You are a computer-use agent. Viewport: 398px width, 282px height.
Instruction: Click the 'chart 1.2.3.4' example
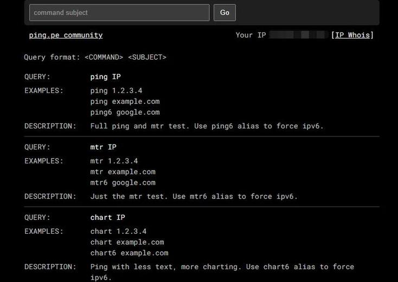click(x=118, y=232)
